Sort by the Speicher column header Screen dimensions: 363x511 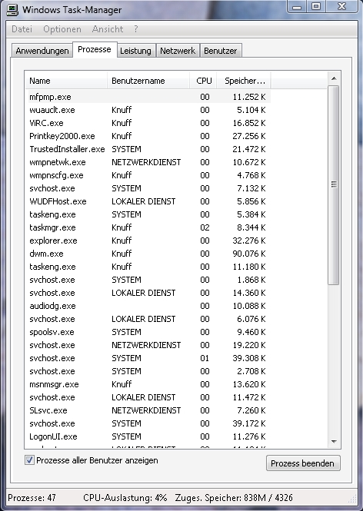point(244,81)
